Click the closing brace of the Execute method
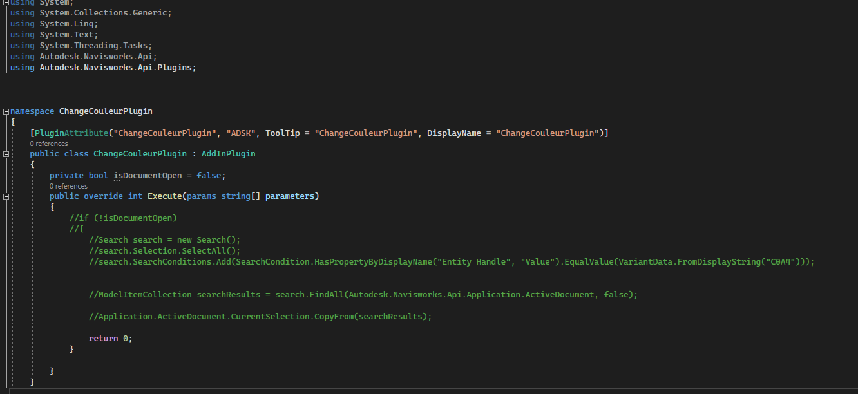The height and width of the screenshot is (394, 858). 71,348
